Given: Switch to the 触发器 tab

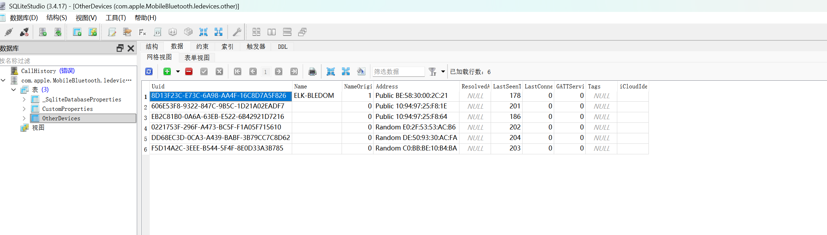Looking at the screenshot, I should [256, 47].
